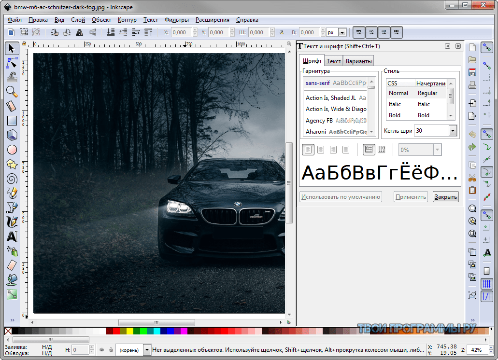Screen dimensions: 498x360
Task: Select the Spray tool
Action: (12, 251)
